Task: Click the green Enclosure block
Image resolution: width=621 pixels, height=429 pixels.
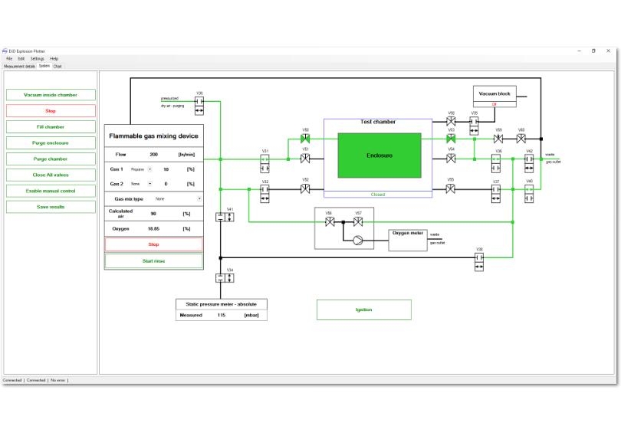Action: coord(379,156)
